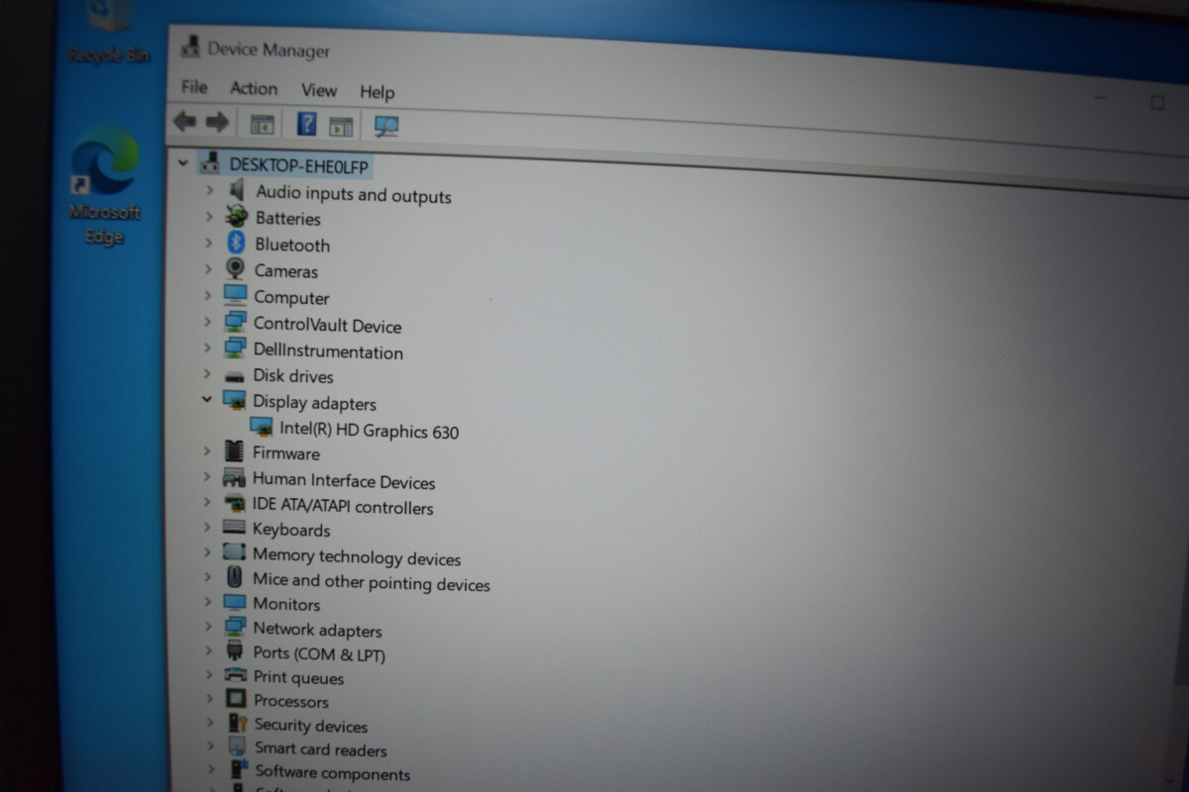
Task: Click the Network adapters category icon
Action: pos(234,627)
